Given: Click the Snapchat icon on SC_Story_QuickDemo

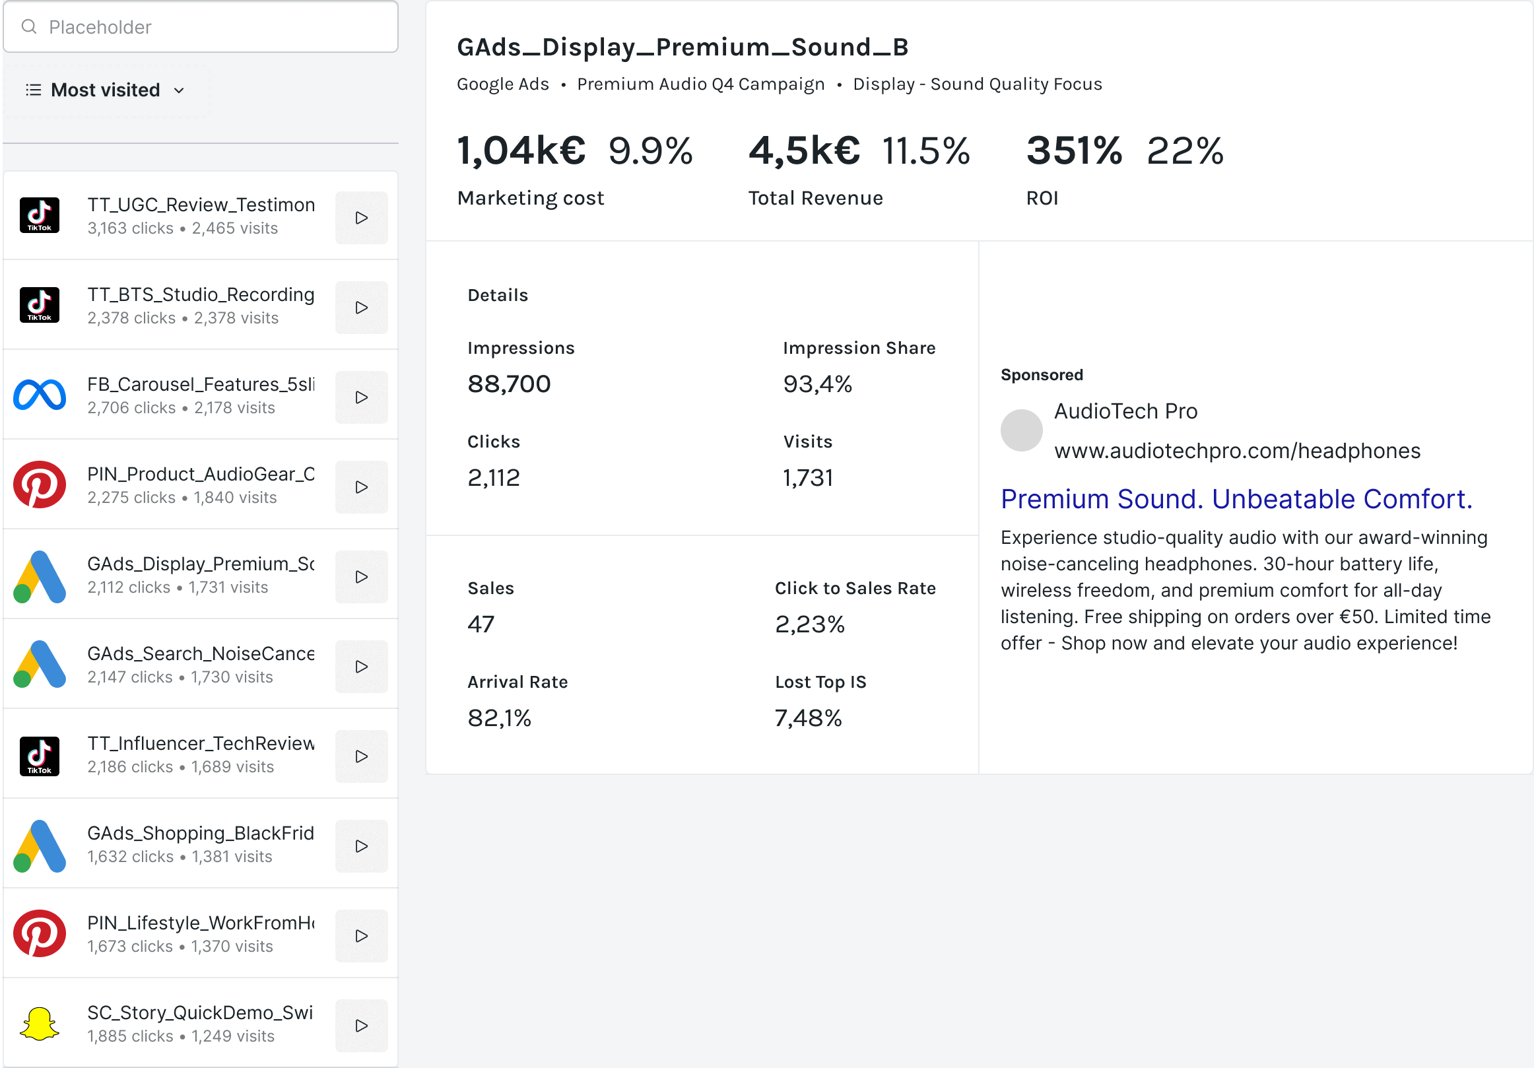Looking at the screenshot, I should coord(40,1025).
